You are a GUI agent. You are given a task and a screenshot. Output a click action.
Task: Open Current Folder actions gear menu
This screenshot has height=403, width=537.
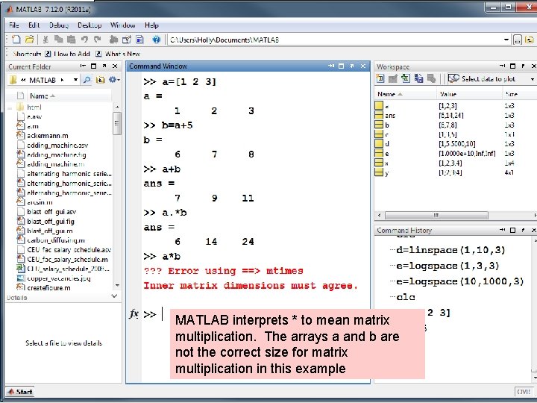tap(113, 80)
